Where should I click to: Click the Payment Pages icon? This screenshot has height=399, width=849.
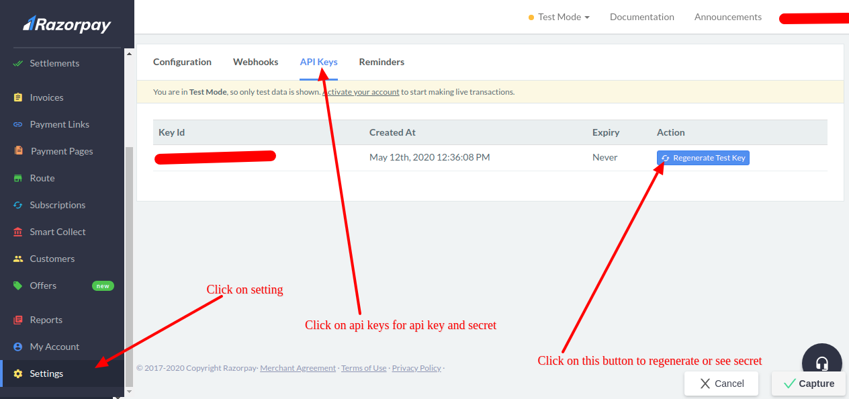point(18,151)
